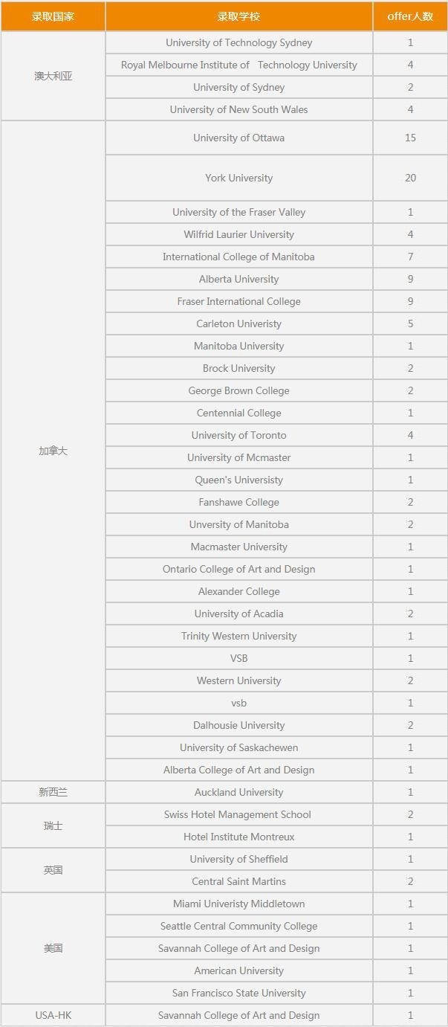Click the offer人数 column header

pos(410,16)
